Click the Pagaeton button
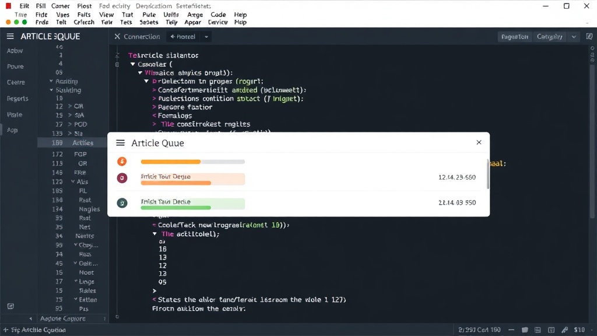The height and width of the screenshot is (336, 597). [514, 37]
